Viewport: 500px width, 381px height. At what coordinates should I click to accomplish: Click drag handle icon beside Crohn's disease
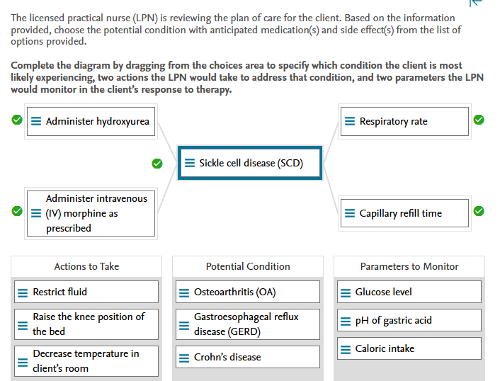pyautogui.click(x=184, y=358)
